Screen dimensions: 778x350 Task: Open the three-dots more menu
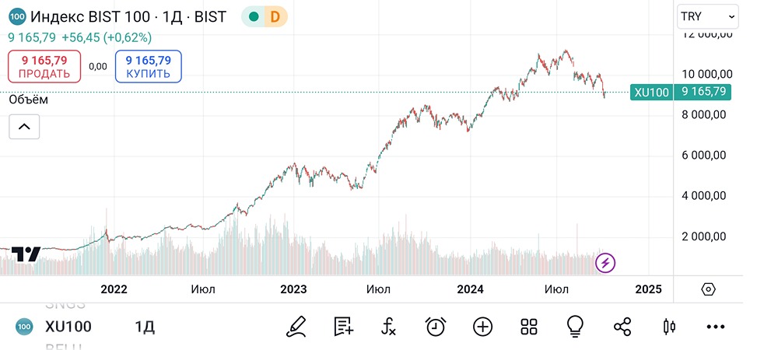[x=715, y=327]
